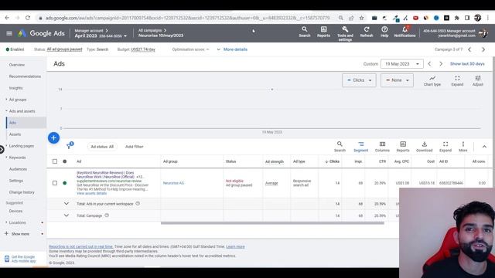Expand the table to full screen
The height and width of the screenshot is (278, 495).
click(445, 147)
